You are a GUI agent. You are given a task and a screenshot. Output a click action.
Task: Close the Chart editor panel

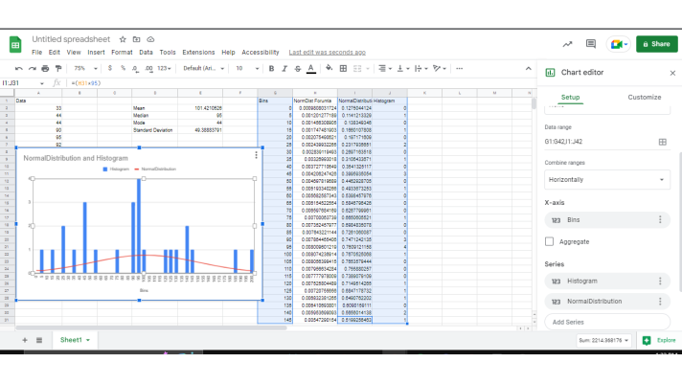pyautogui.click(x=672, y=73)
